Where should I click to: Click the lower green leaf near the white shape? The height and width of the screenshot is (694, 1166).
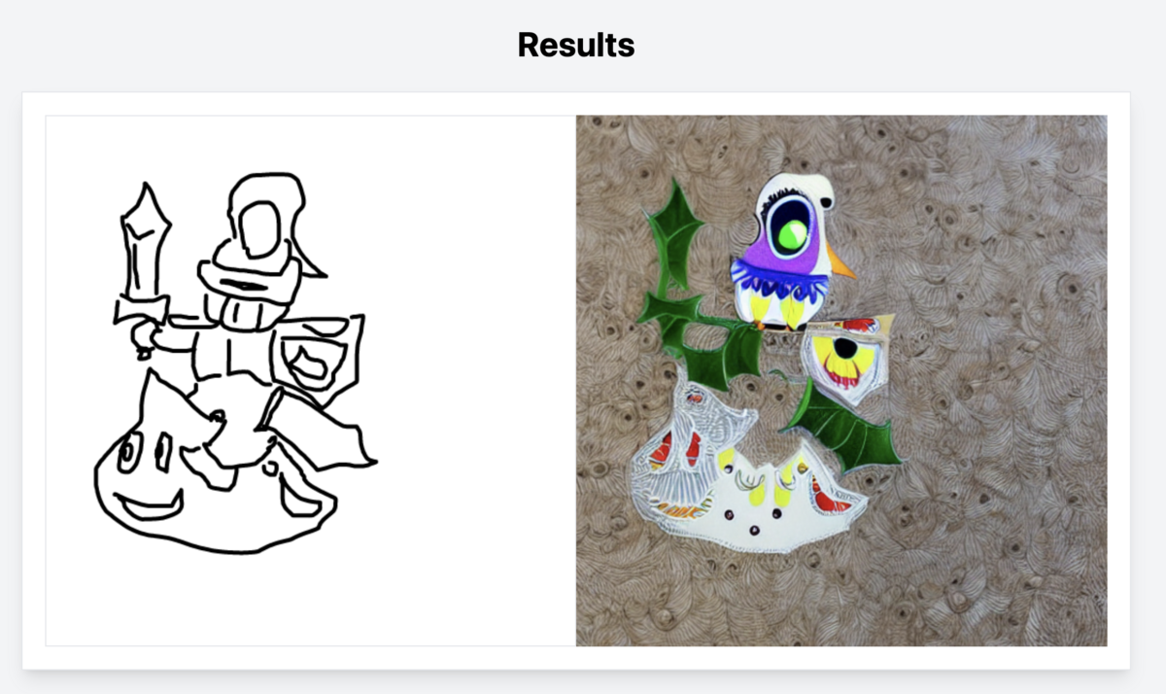pos(845,426)
